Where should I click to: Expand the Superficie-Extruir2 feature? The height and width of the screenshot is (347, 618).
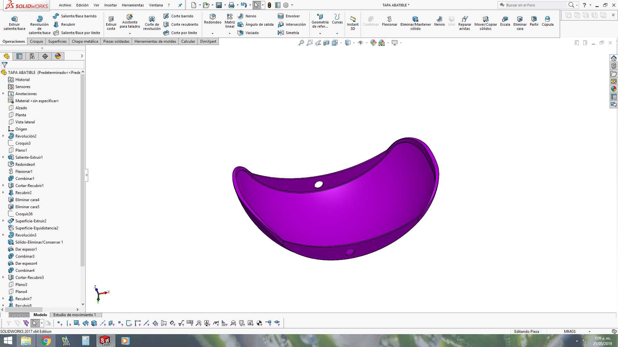coord(3,221)
